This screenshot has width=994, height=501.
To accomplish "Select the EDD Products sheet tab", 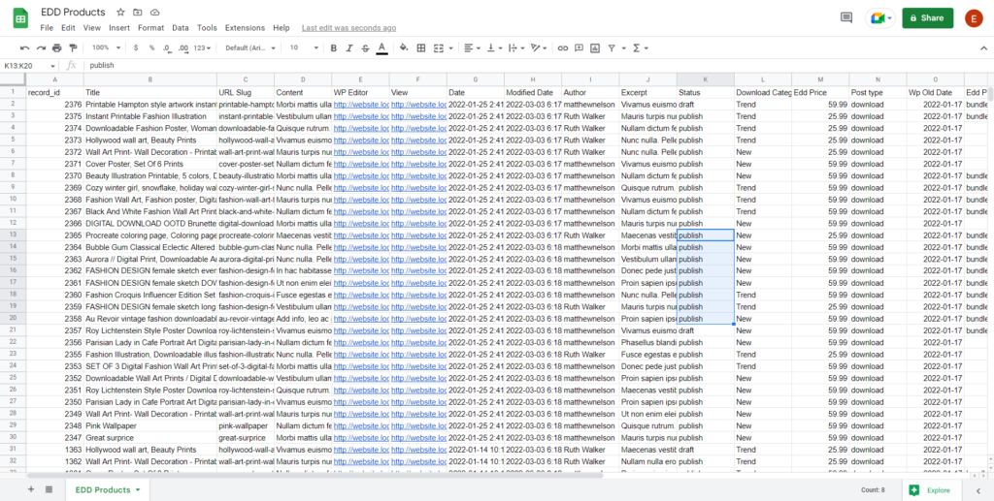I will click(x=107, y=490).
